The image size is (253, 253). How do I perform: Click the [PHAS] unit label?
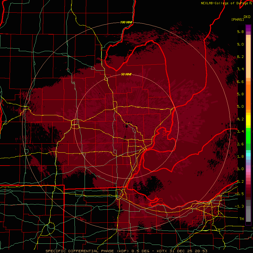[x=238, y=19]
